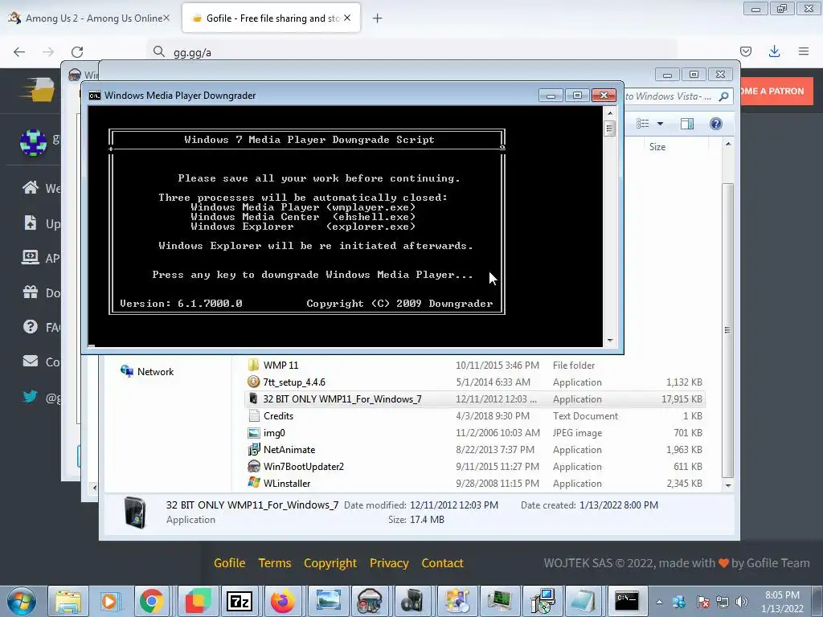Sort Explorer files by Size column
The width and height of the screenshot is (823, 617).
[657, 147]
